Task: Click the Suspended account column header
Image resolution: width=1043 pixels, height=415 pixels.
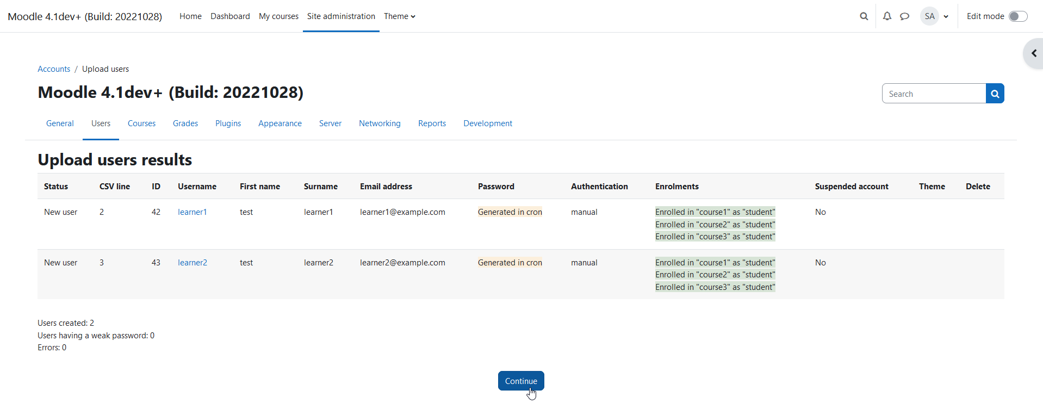Action: (852, 187)
